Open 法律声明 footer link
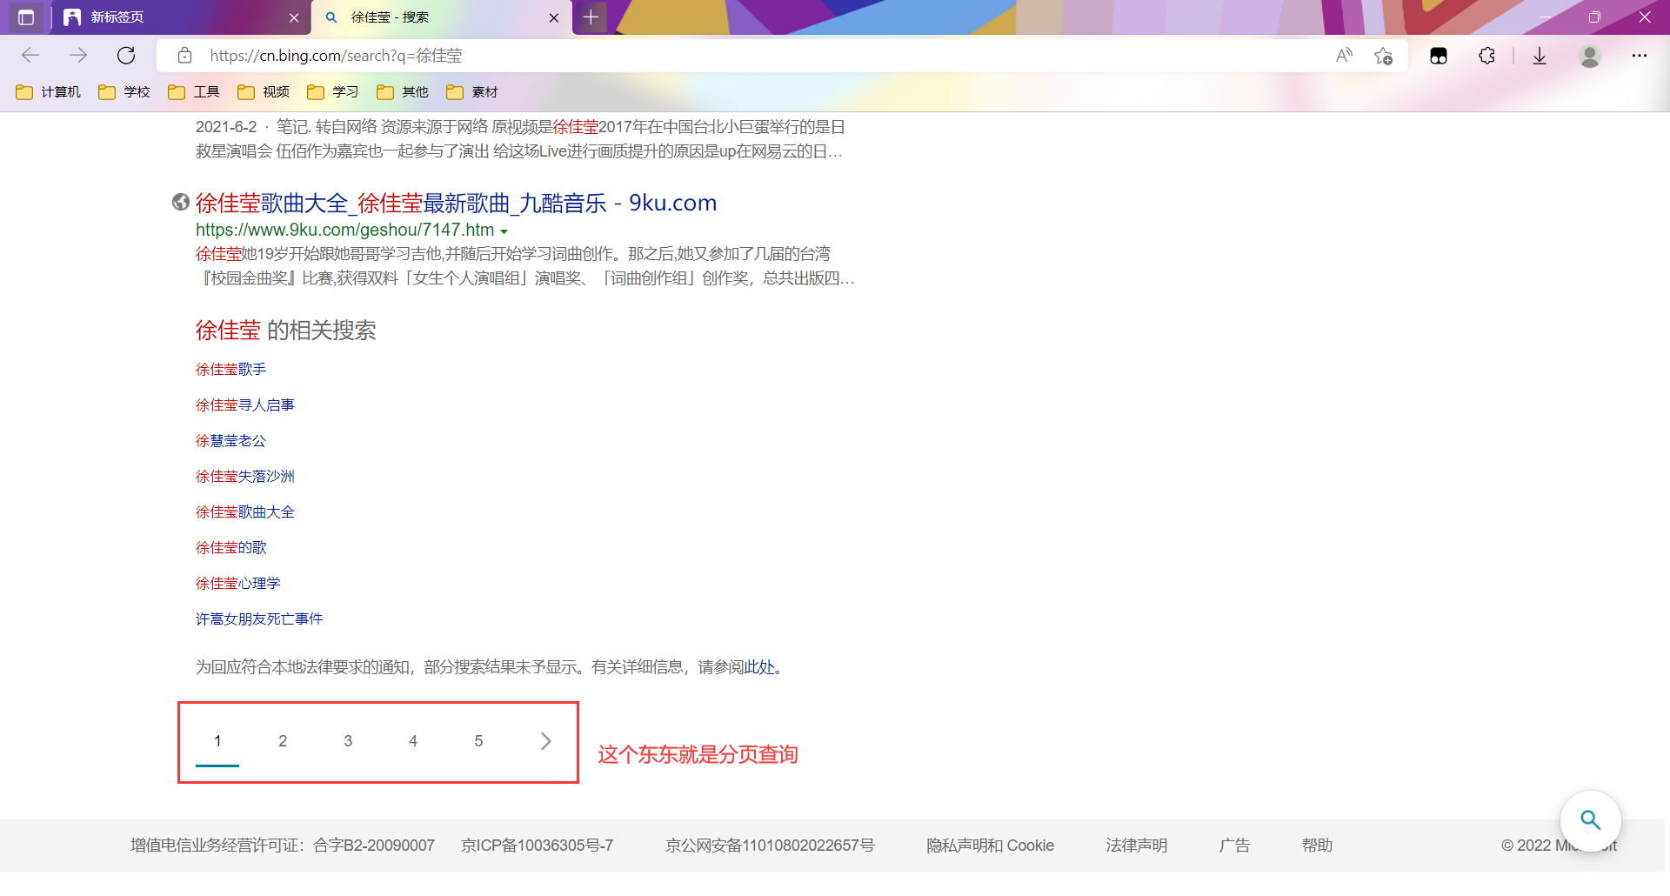This screenshot has width=1670, height=896. [x=1136, y=846]
